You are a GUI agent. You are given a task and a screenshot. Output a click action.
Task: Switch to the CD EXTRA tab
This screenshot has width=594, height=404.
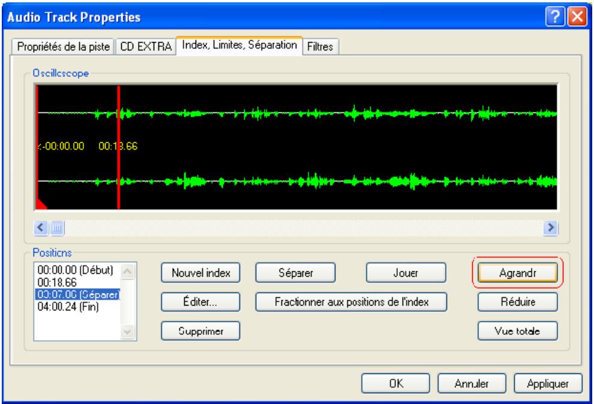tap(146, 47)
